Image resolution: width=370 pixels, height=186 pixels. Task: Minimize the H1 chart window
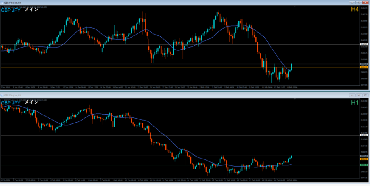[353, 95]
